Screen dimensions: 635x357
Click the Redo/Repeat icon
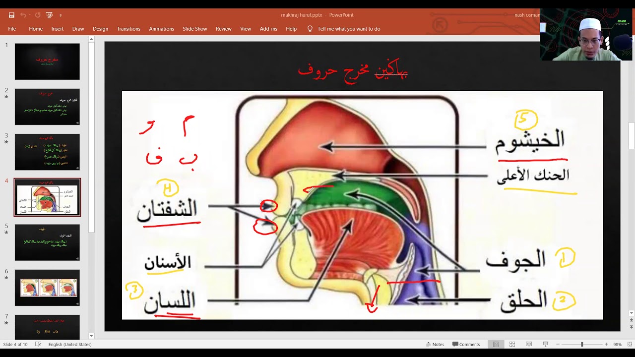[x=38, y=15]
